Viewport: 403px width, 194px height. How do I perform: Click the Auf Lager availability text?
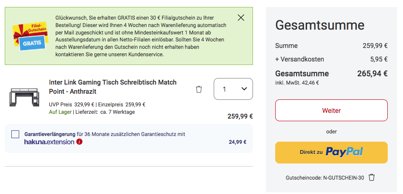pos(60,112)
